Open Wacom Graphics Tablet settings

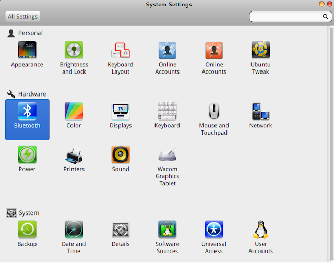pos(167,166)
